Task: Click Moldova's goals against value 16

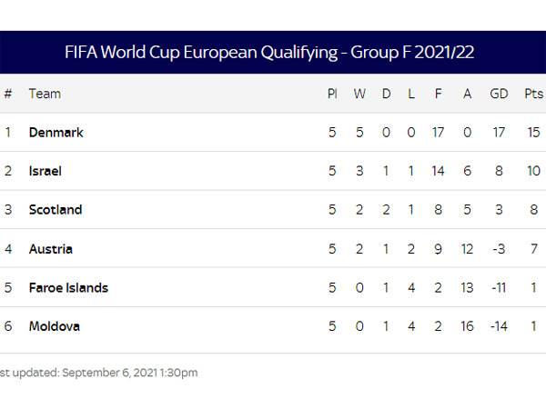Action: [x=467, y=326]
